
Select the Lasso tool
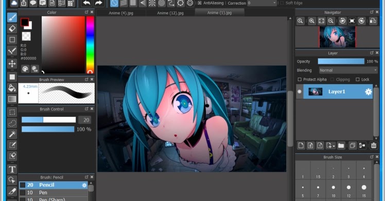click(x=12, y=123)
